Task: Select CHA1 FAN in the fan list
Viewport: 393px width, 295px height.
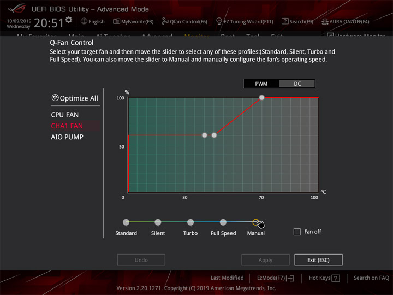Action: tap(67, 126)
